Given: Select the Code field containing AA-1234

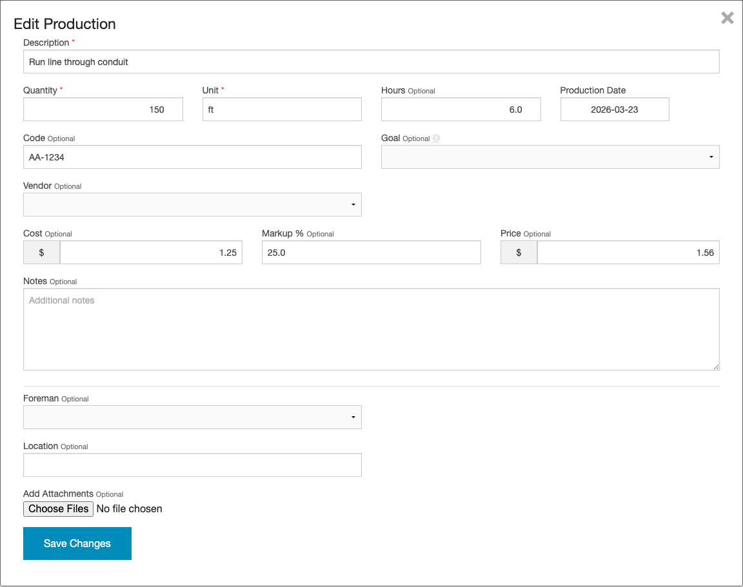Looking at the screenshot, I should tap(192, 157).
